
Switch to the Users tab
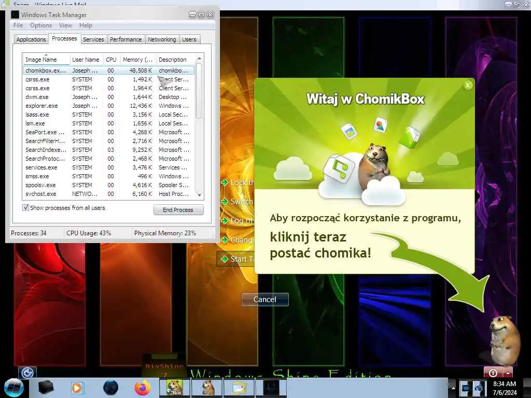point(189,39)
